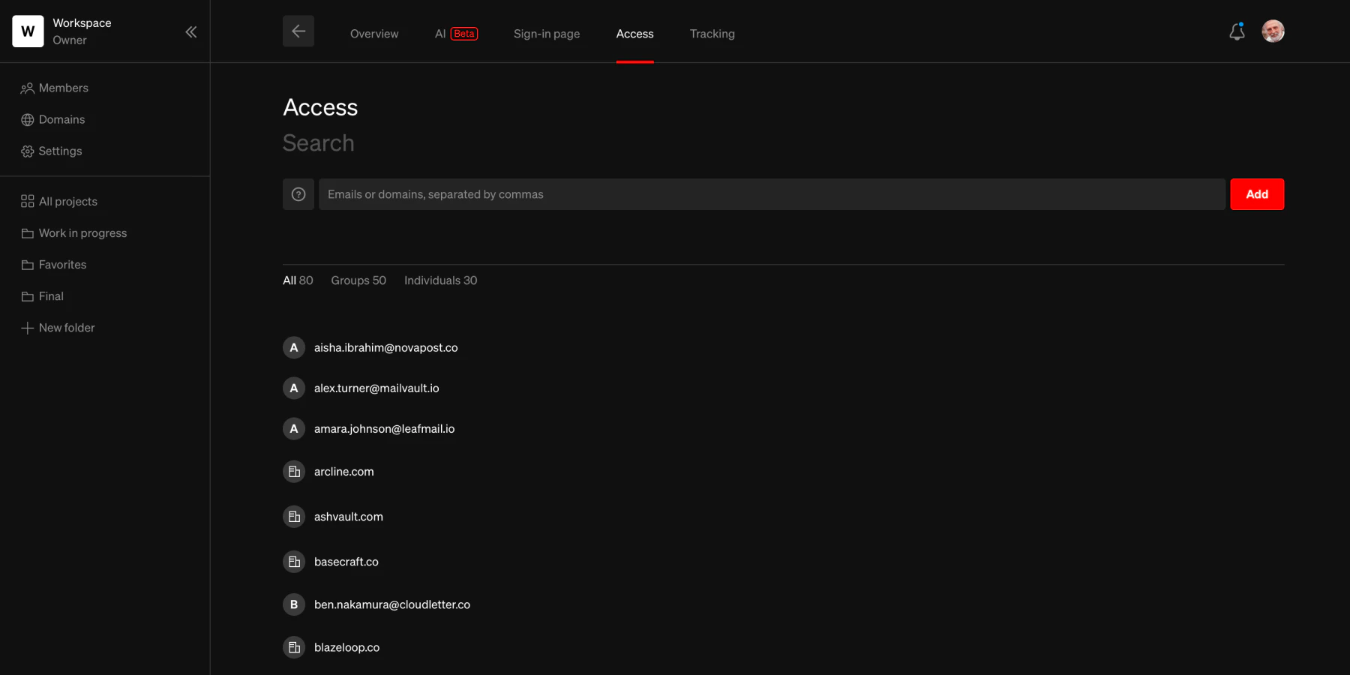Switch to the Tracking tab
Viewport: 1350px width, 675px height.
pos(712,34)
